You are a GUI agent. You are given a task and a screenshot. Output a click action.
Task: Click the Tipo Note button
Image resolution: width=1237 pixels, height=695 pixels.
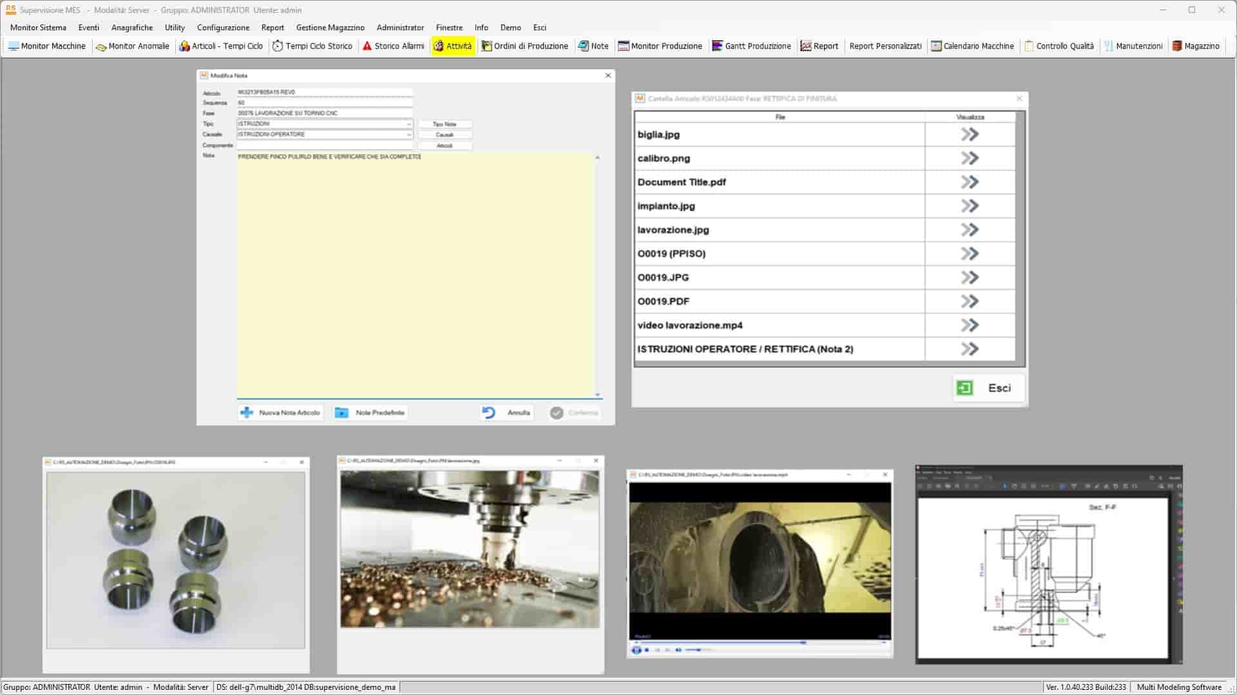(x=445, y=124)
